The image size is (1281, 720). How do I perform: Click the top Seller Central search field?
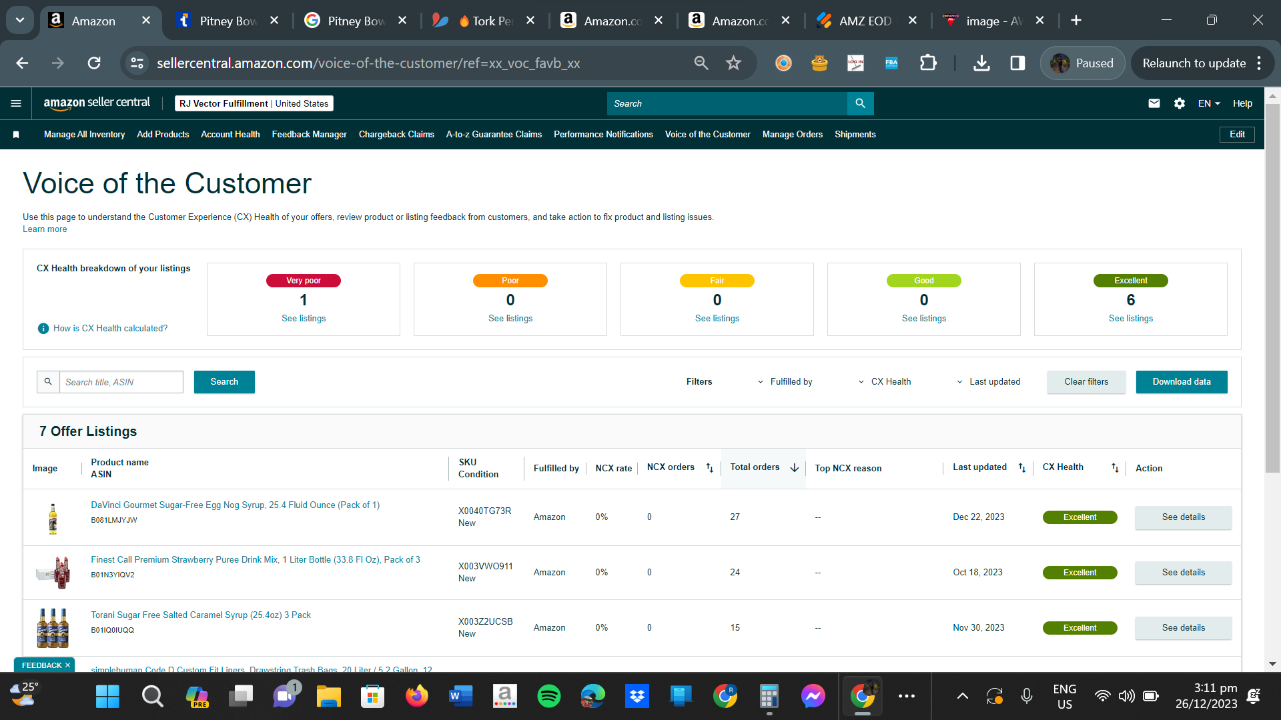pyautogui.click(x=727, y=103)
